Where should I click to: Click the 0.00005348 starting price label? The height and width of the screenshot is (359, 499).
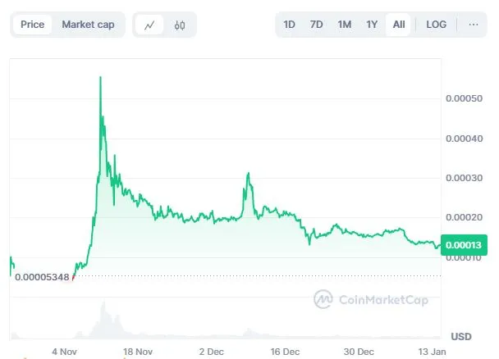point(42,277)
